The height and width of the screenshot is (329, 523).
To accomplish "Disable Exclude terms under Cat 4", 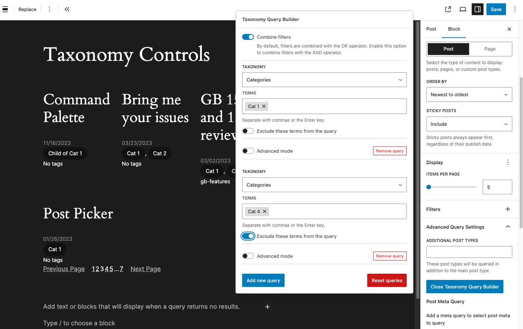I will [248, 236].
